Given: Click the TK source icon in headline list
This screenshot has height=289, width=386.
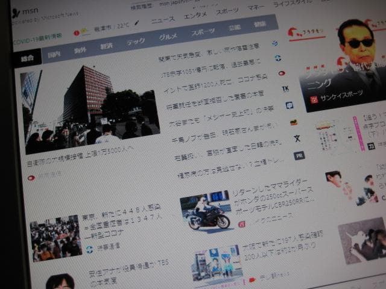Looking at the screenshot, I should tap(286, 89).
